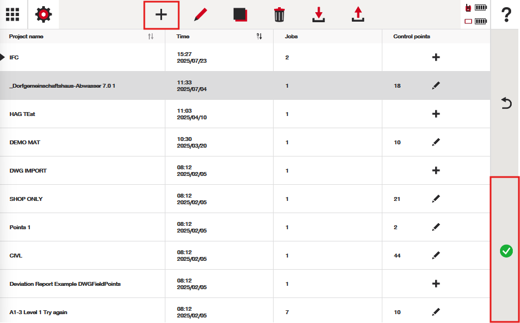The height and width of the screenshot is (323, 520).
Task: Expand the IFC project row arrow
Action: click(x=3, y=57)
